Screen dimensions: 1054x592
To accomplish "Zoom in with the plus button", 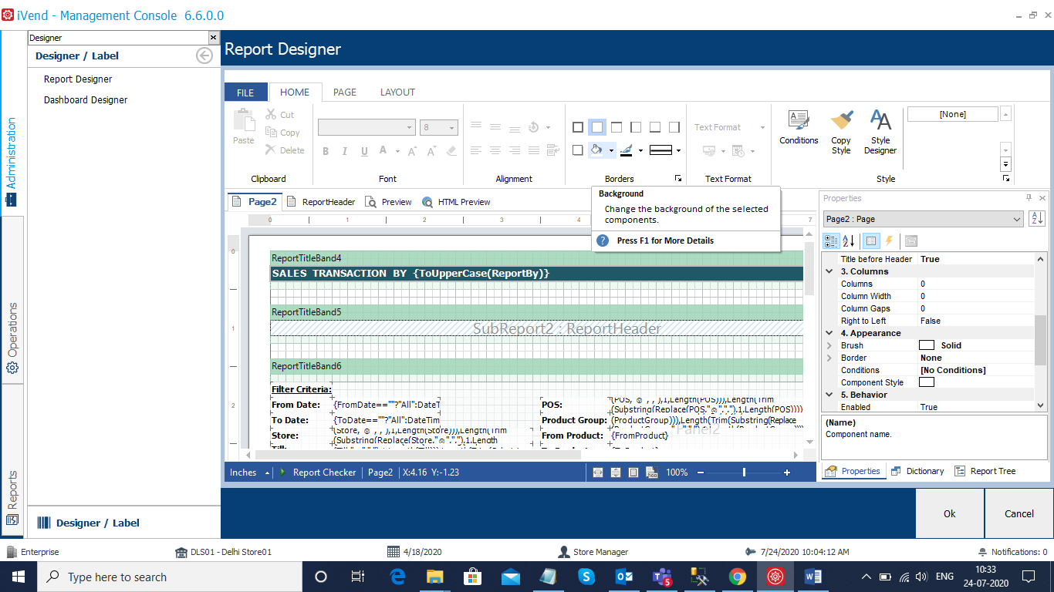I will (787, 473).
